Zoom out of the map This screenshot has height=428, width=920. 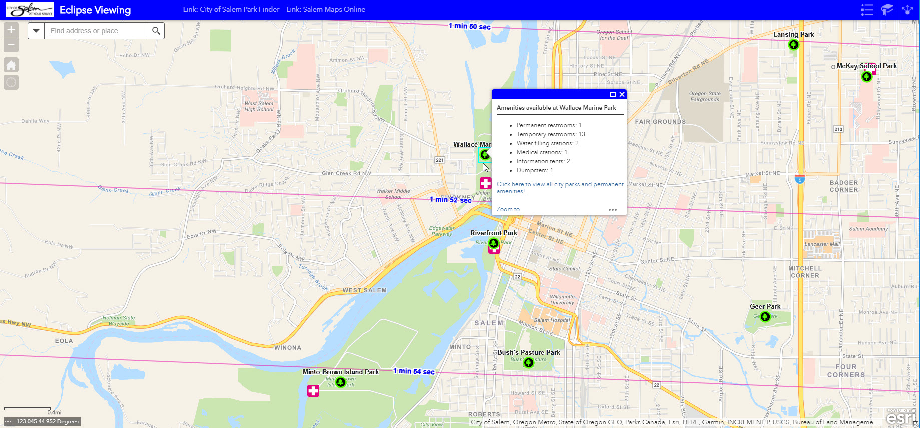pyautogui.click(x=11, y=45)
